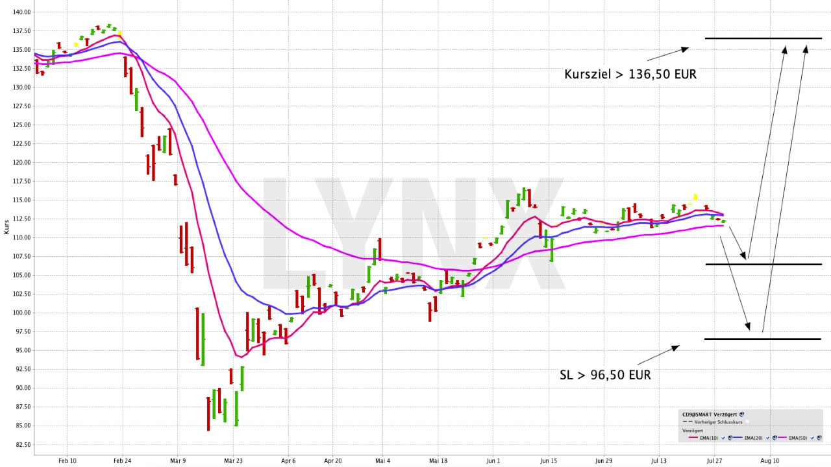Screen dimensions: 831x467
Task: Click the icon next to CD9@SMART Verzögert
Action: pos(741,414)
